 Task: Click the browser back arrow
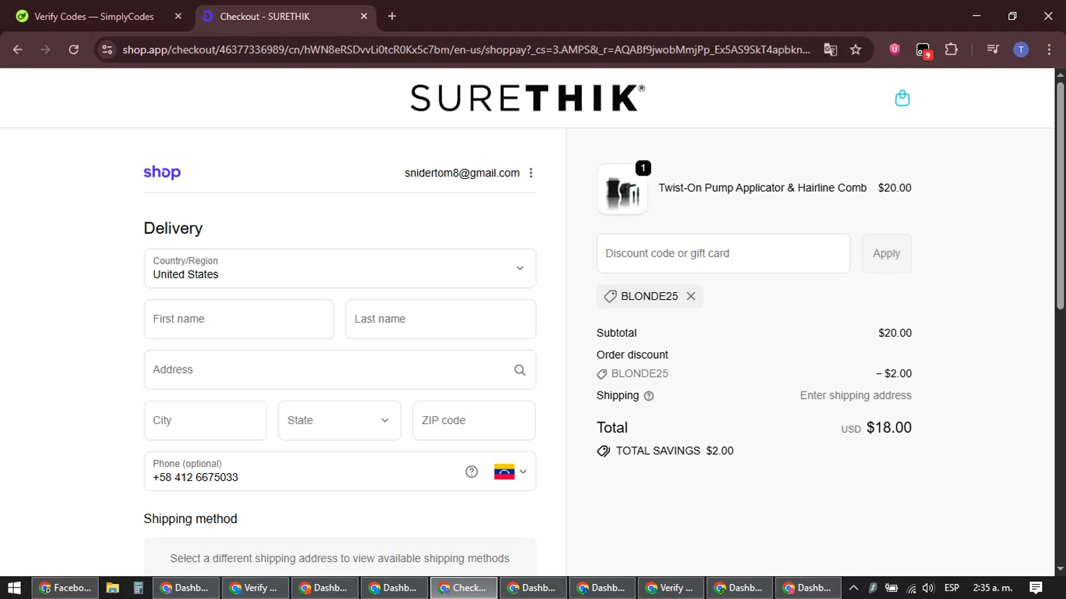click(x=18, y=50)
